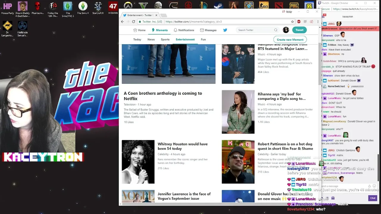Open Robert Pattinson hot dog quest headline
Screen dimensions: 381x214
pos(285,146)
